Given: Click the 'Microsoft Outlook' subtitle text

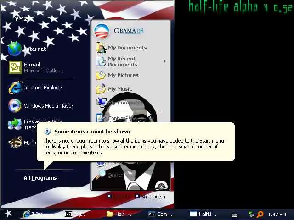Looking at the screenshot, I should pos(43,71).
